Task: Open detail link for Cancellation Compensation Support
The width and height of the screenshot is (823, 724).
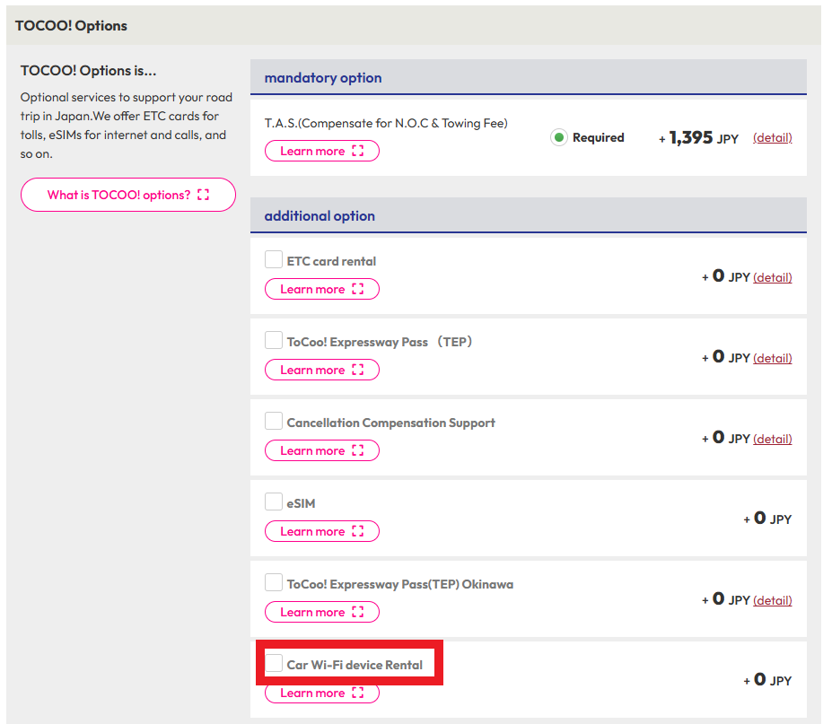Action: (772, 439)
